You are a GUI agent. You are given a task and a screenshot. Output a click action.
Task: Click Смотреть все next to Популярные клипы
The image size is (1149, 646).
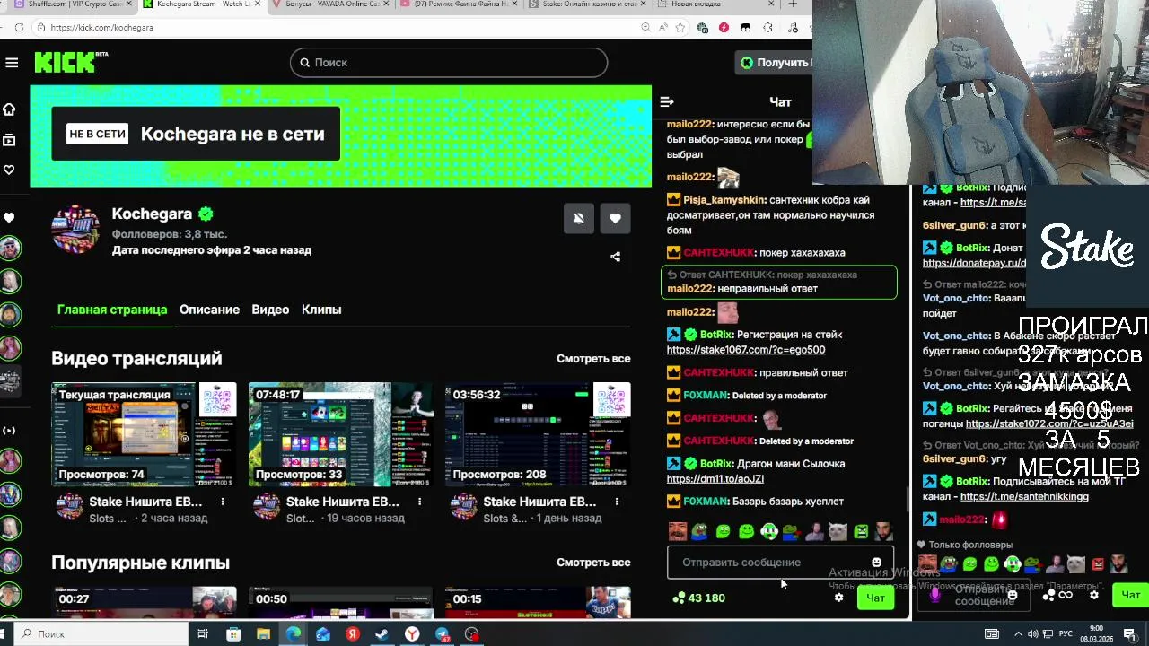593,563
